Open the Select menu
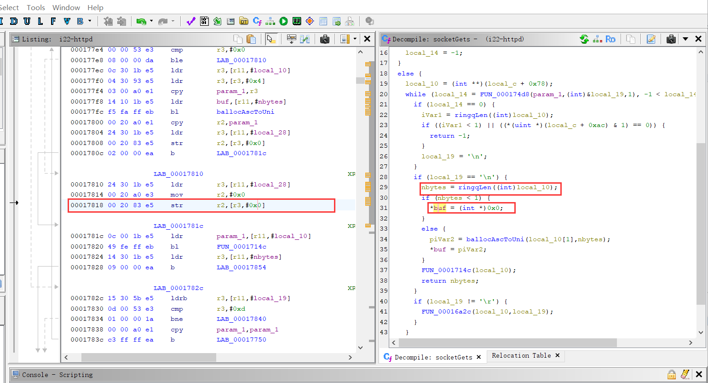 (x=9, y=7)
